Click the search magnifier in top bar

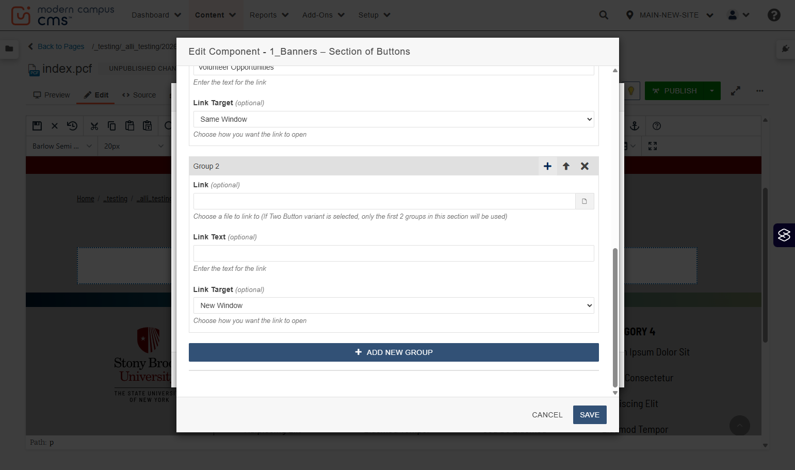604,15
